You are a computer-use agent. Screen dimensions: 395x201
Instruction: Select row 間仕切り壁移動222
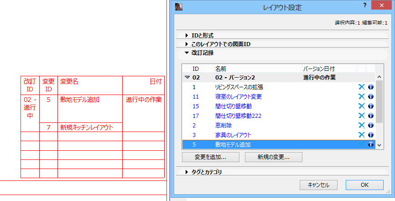(279, 116)
